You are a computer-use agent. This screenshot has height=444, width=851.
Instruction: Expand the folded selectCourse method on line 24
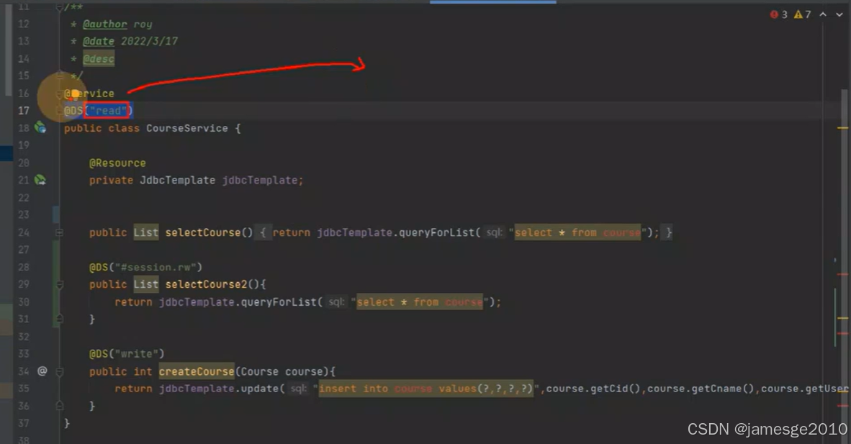pos(59,232)
